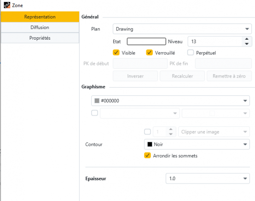Open the Propriétés tab
The height and width of the screenshot is (201, 255).
40,38
